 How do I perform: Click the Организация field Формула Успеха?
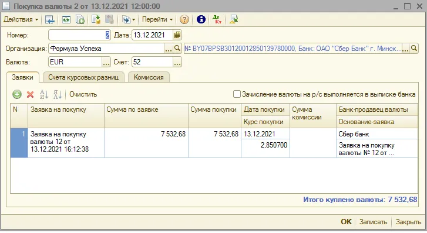106,49
